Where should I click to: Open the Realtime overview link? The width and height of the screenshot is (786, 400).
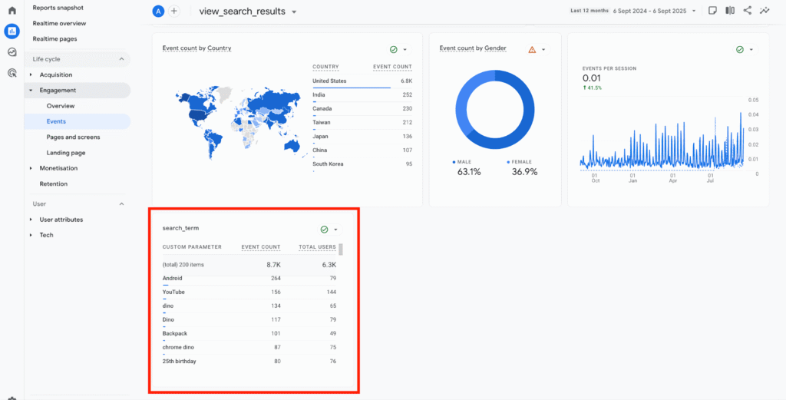[x=60, y=23]
